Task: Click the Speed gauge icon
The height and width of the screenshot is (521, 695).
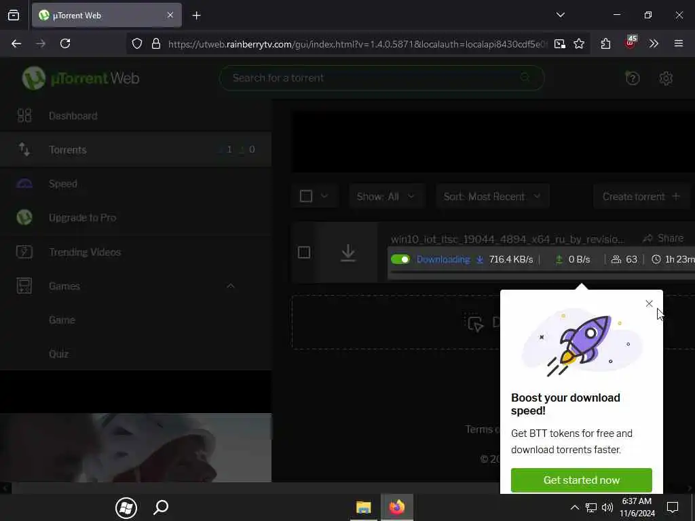Action: (24, 184)
